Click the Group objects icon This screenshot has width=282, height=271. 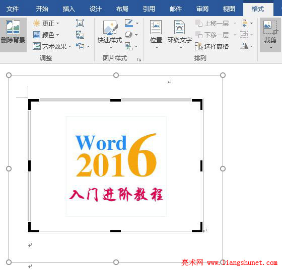[244, 35]
